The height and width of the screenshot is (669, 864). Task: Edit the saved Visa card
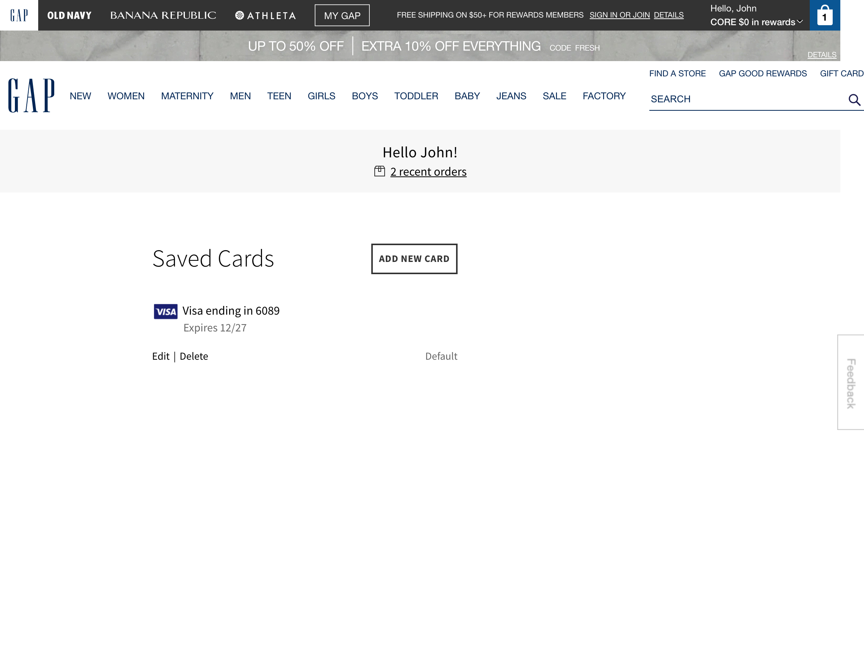(160, 356)
